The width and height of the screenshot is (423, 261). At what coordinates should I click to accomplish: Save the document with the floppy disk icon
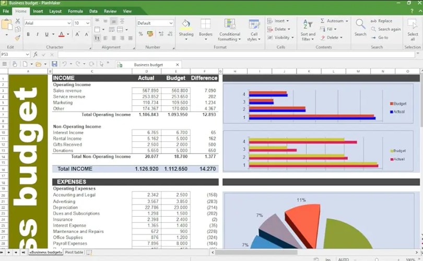coord(54,64)
